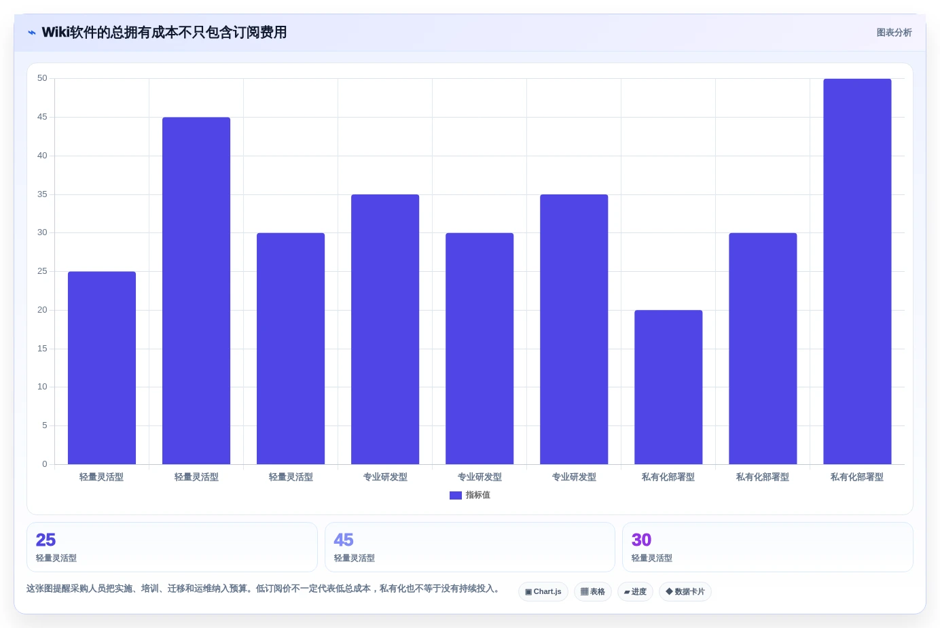Click the y-axis tick label 5
940x628 pixels.
(x=45, y=425)
